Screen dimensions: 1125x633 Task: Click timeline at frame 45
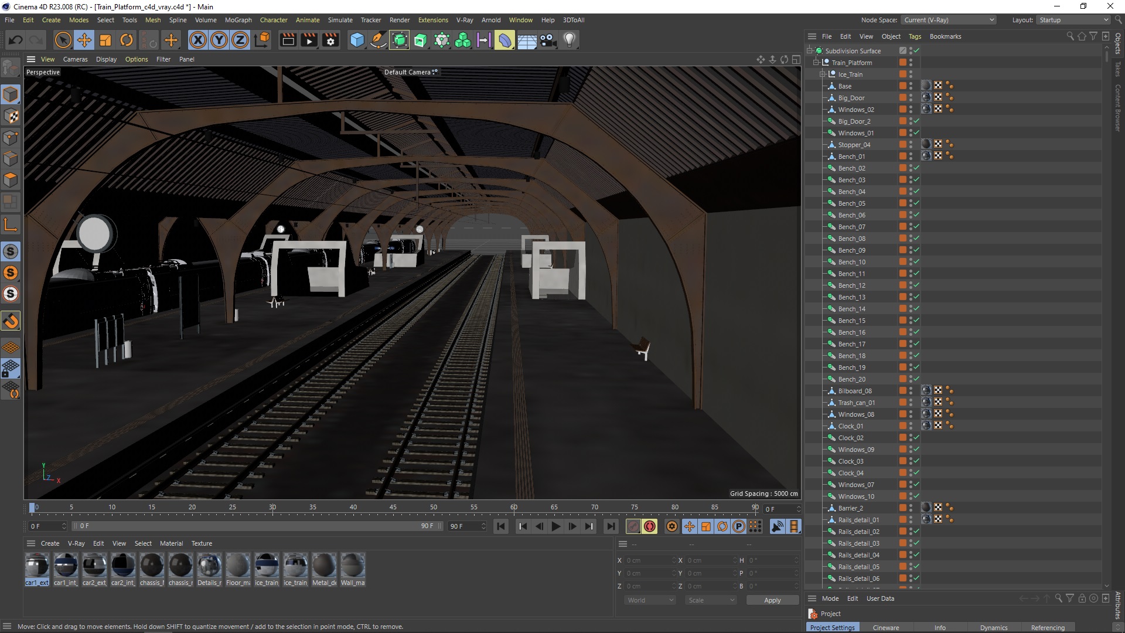pos(393,508)
